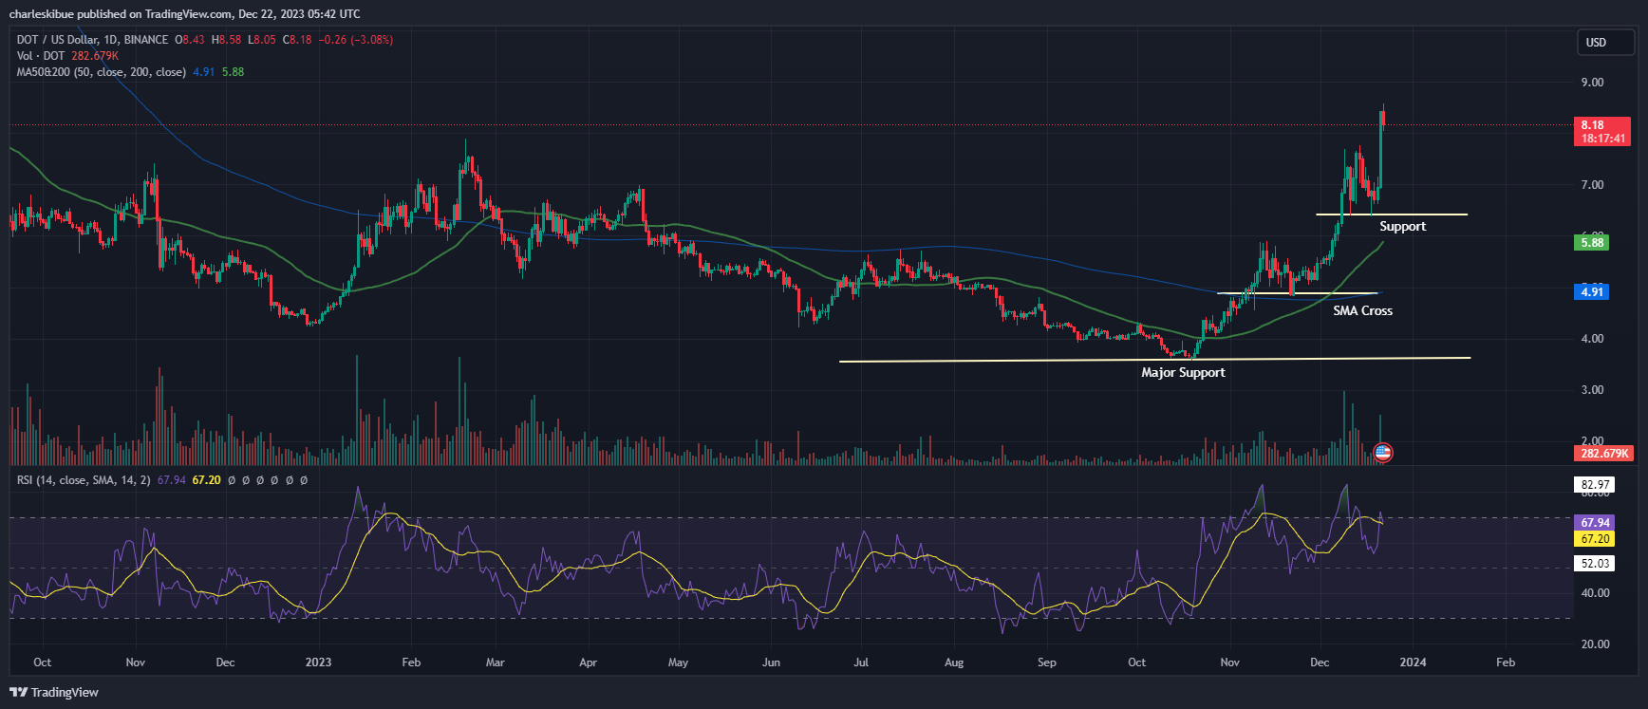Click the Dec label next to 2024

click(1320, 662)
